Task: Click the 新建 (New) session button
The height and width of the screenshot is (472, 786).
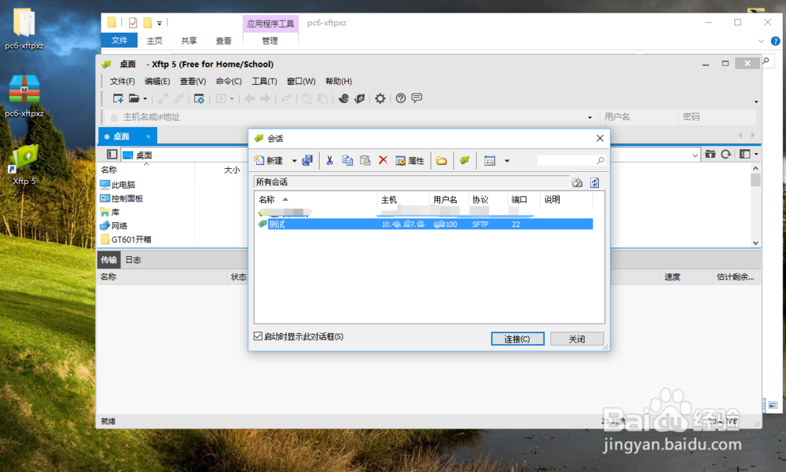Action: [268, 160]
